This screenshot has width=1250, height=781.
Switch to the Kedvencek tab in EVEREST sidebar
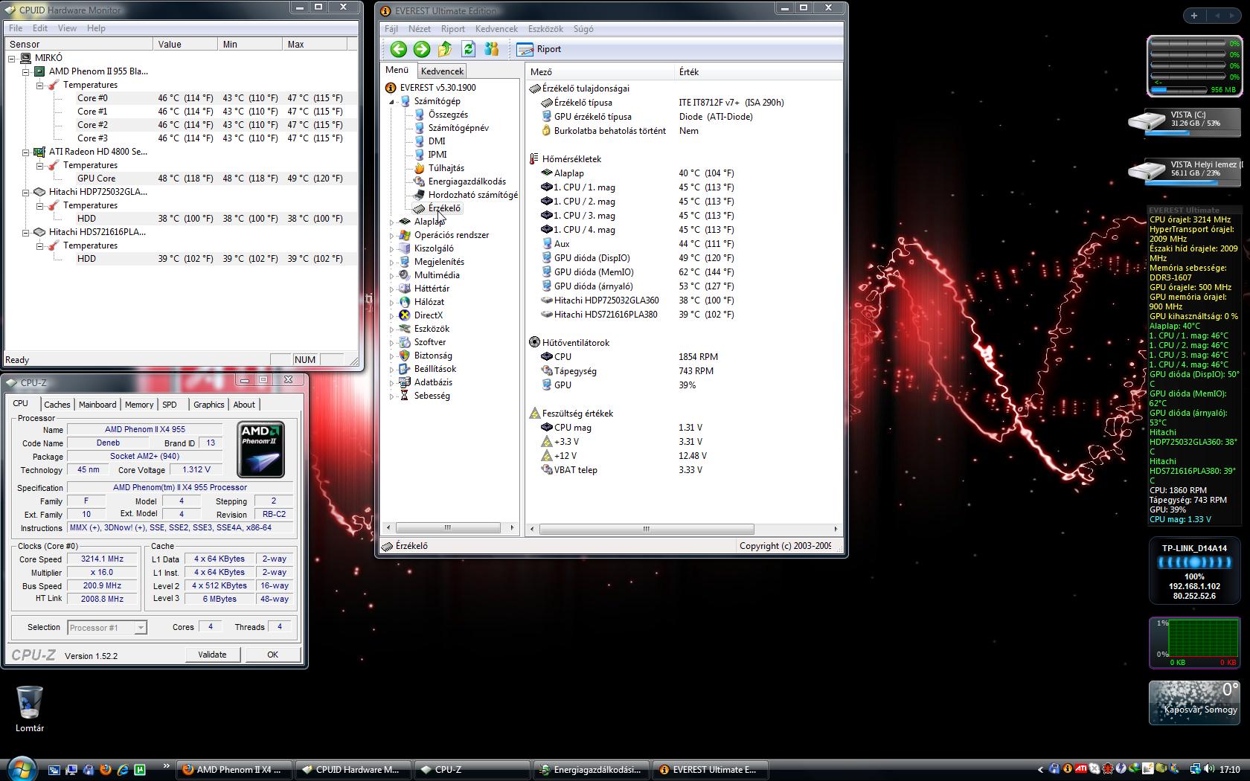point(442,71)
